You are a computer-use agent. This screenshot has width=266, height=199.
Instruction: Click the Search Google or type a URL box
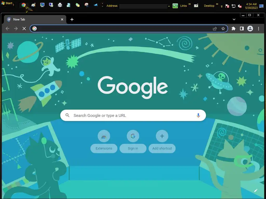[133, 115]
